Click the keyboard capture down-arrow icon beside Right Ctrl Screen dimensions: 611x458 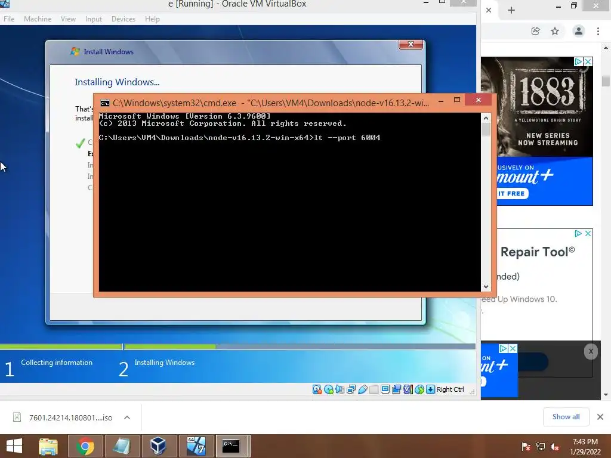(430, 389)
